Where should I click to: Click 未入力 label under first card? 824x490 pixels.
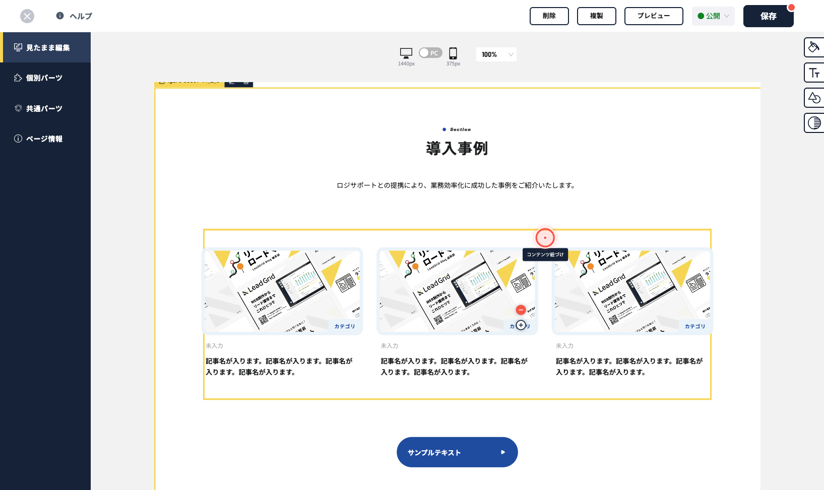click(214, 346)
